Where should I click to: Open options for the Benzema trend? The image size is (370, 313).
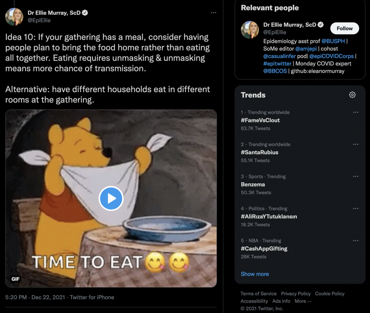pos(356,176)
